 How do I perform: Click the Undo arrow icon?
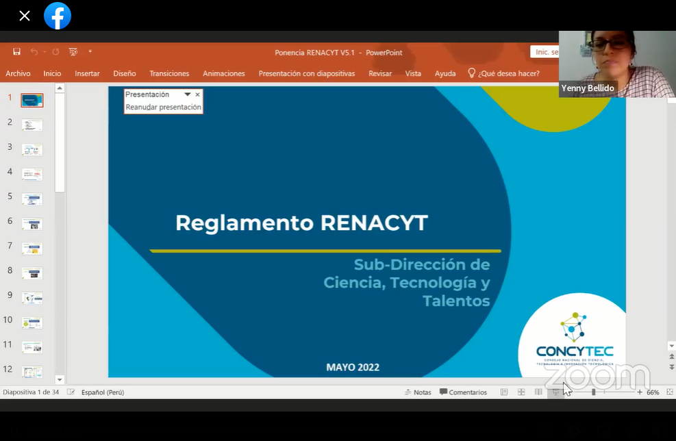tap(34, 52)
